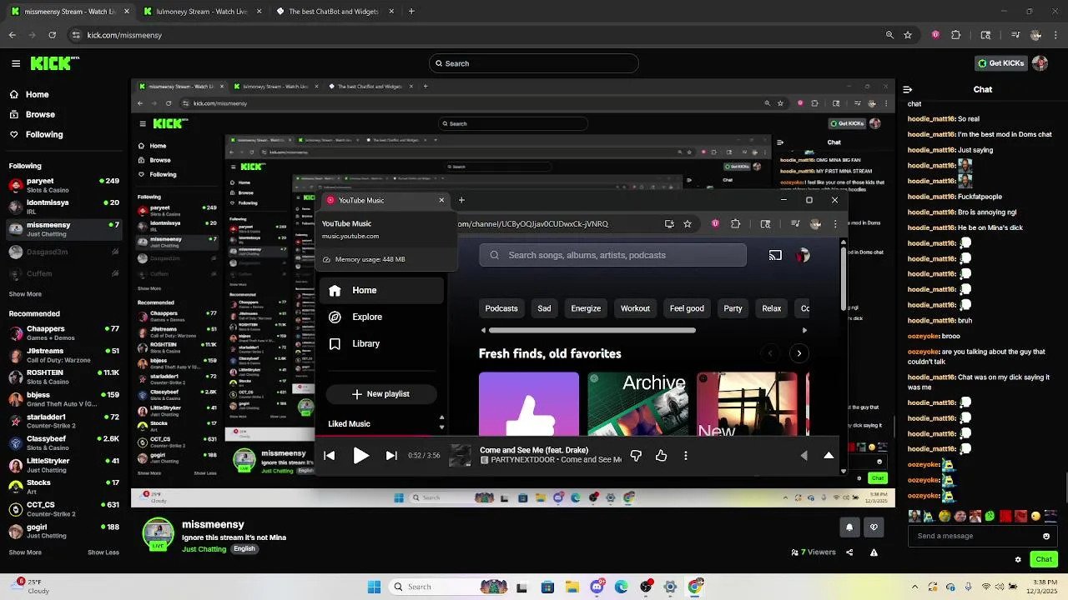The image size is (1068, 600).
Task: Collapse the chat panel with the arrow icon
Action: 908,89
